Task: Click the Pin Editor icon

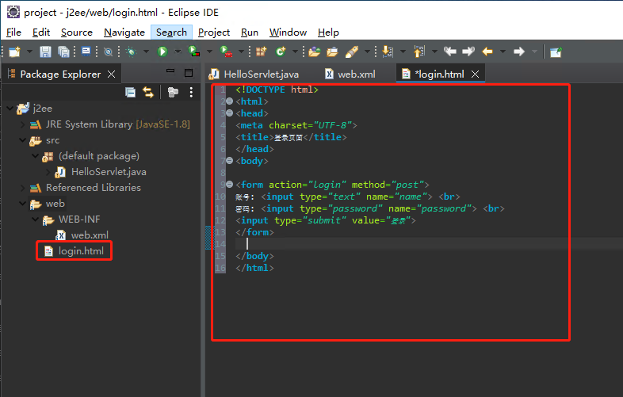Action: coord(556,52)
